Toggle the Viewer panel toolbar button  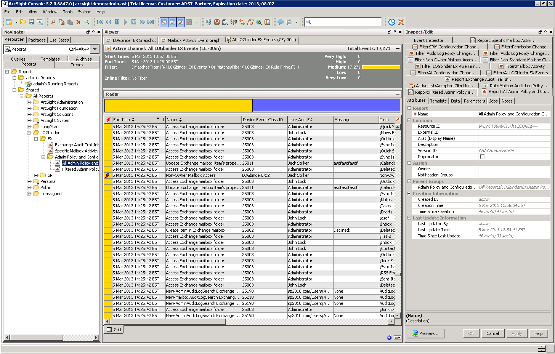coord(172,22)
